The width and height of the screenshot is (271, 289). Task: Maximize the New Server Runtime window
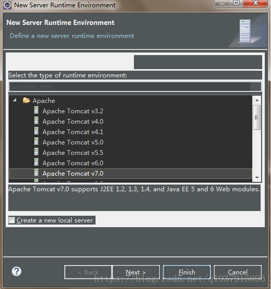pyautogui.click(x=236, y=3)
